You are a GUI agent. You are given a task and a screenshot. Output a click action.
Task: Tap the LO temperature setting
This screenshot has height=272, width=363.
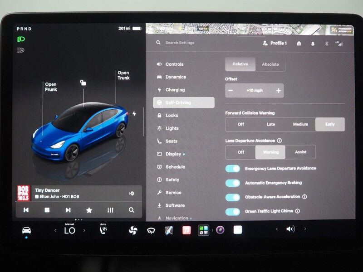click(x=70, y=230)
